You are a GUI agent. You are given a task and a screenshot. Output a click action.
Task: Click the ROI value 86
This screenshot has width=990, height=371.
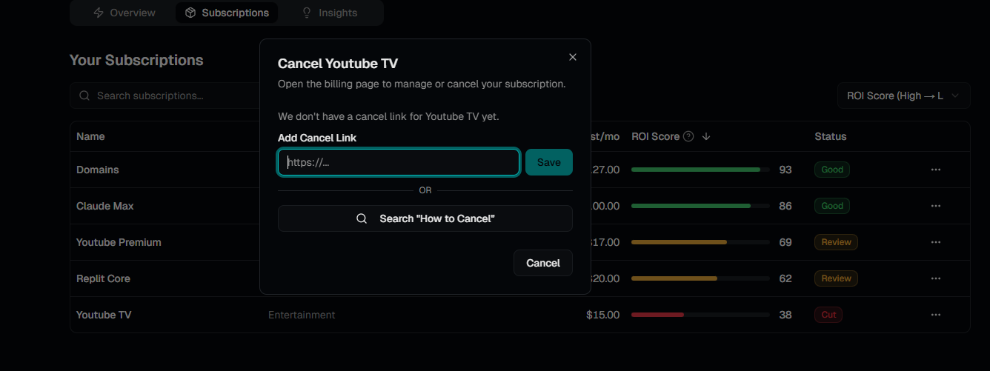[785, 206]
